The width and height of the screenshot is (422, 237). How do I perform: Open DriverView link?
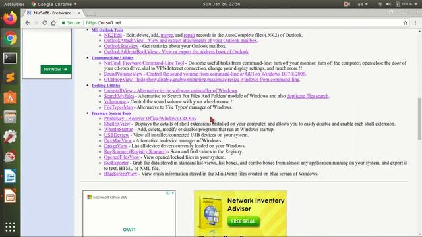[116, 146]
